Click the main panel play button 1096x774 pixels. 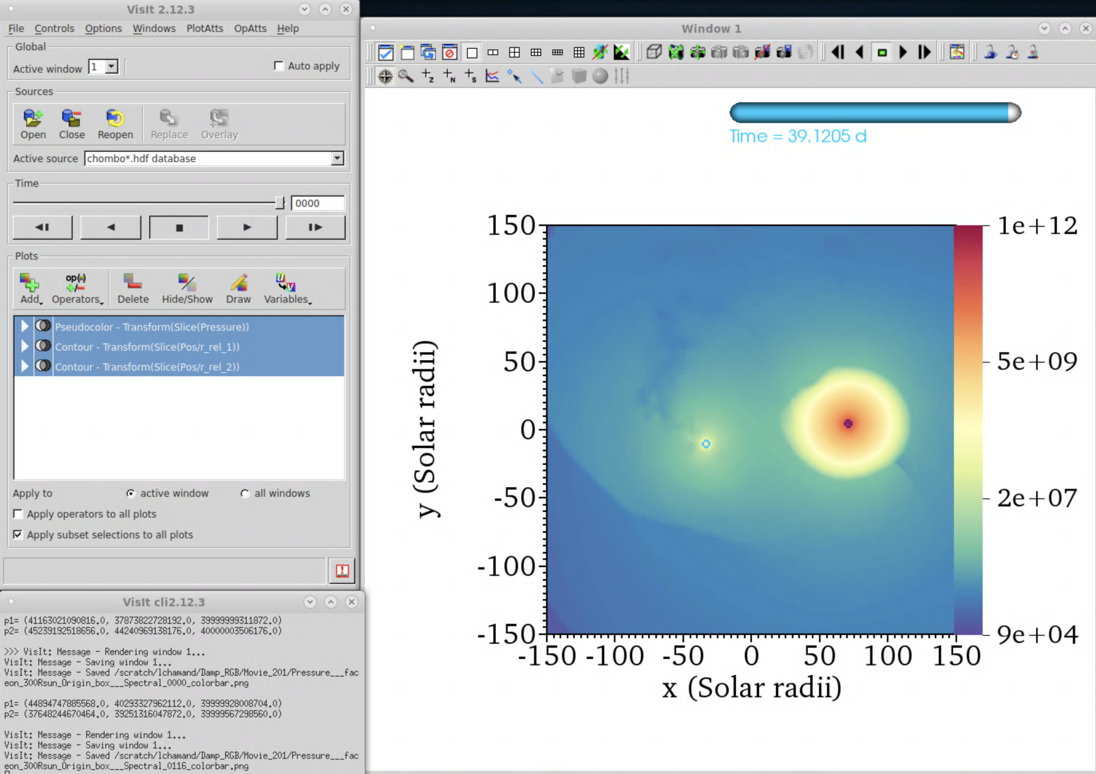(247, 227)
